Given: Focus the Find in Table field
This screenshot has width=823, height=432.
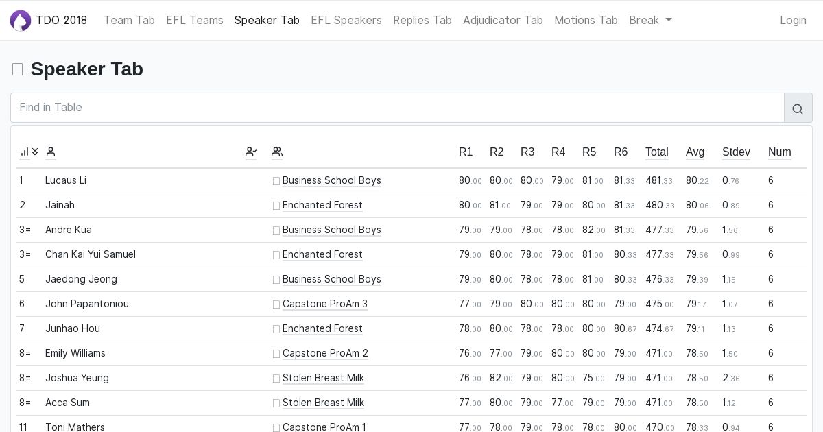Looking at the screenshot, I should coord(397,108).
